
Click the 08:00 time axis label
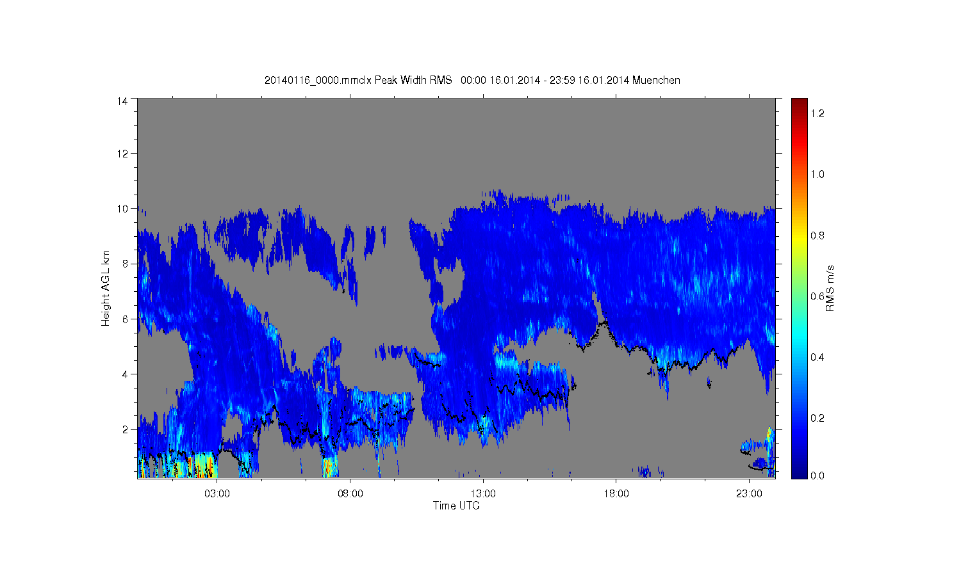click(x=350, y=494)
